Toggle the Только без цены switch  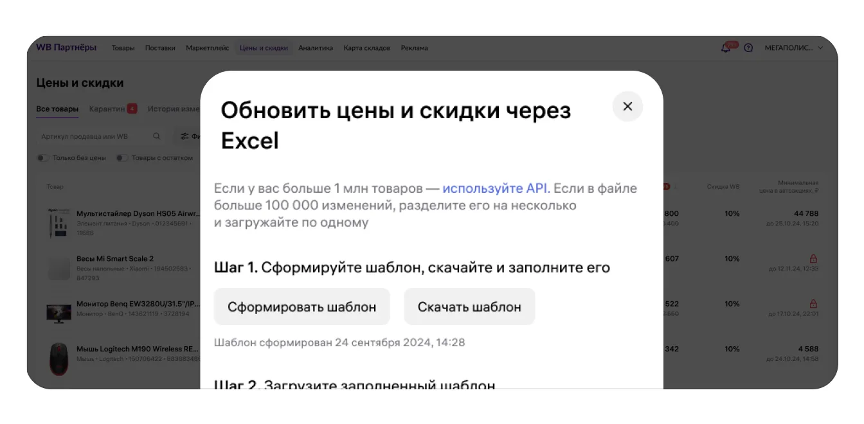43,158
